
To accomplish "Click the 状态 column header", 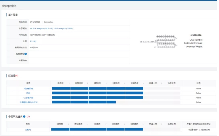I will coord(199,83).
